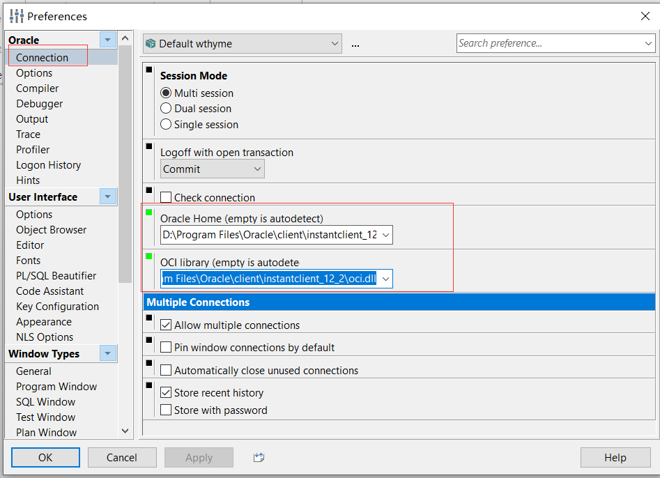Select Key Configuration in the sidebar
Image resolution: width=660 pixels, height=478 pixels.
(58, 307)
